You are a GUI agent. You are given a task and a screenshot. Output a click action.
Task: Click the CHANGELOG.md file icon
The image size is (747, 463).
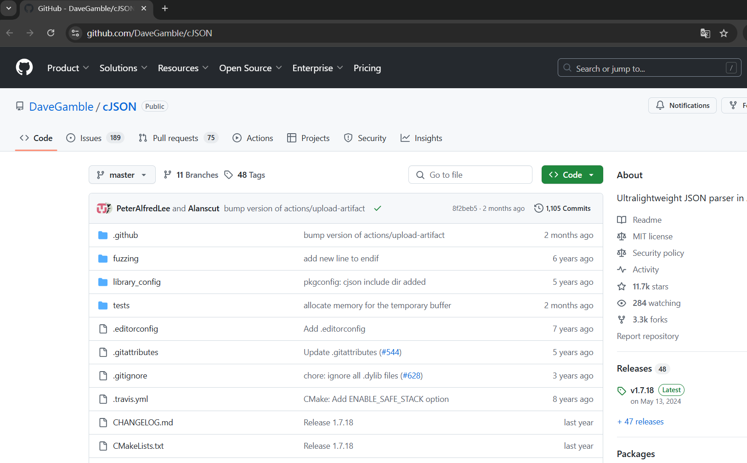103,423
